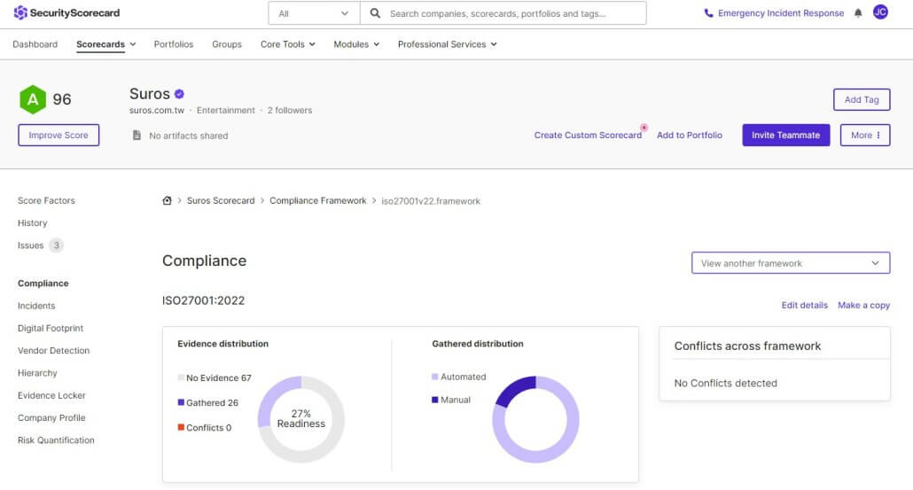
Task: Click Add to Portfolio link
Action: [x=690, y=135]
